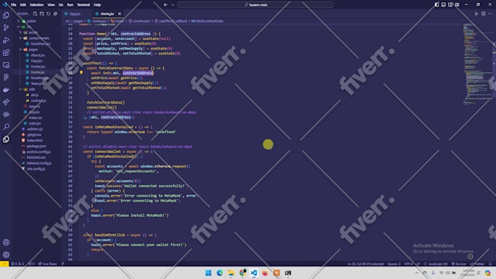The width and height of the screenshot is (496, 279).
Task: Click the lightbulb code action on line 26
Action: click(x=81, y=73)
